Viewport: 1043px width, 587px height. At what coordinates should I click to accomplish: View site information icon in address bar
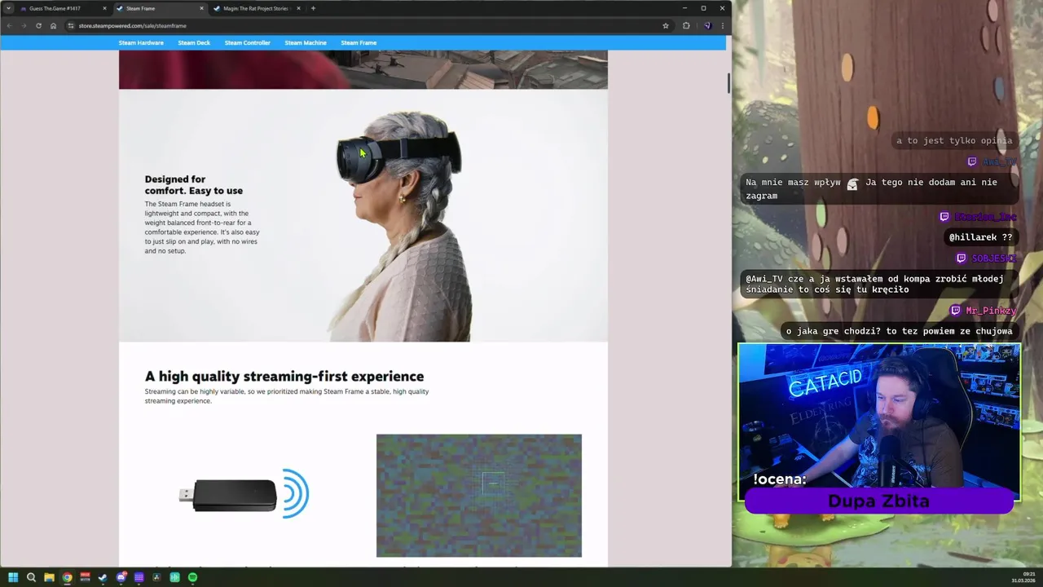[x=71, y=25]
